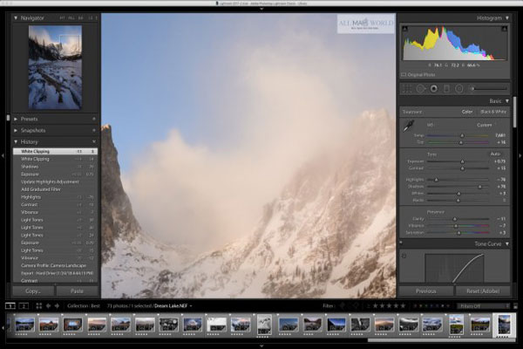Select the Crop Overlay tool

[408, 88]
